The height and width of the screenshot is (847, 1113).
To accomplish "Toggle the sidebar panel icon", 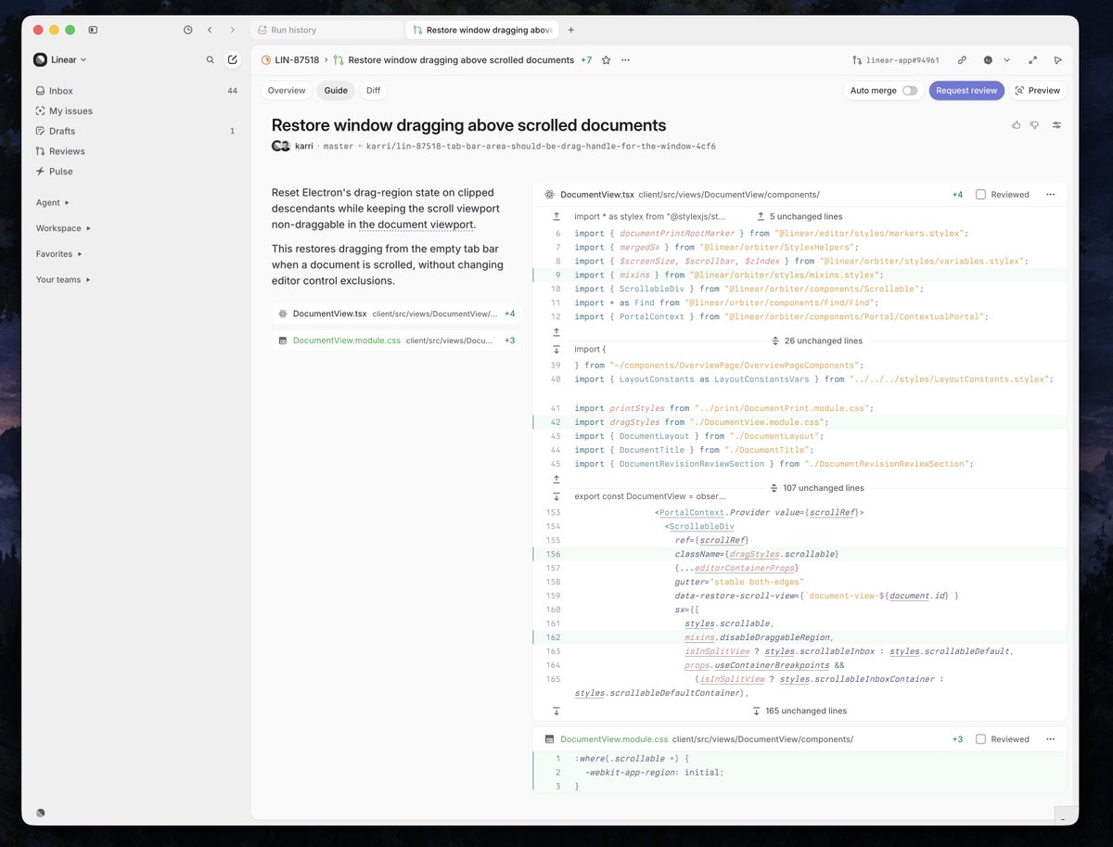I will click(93, 30).
